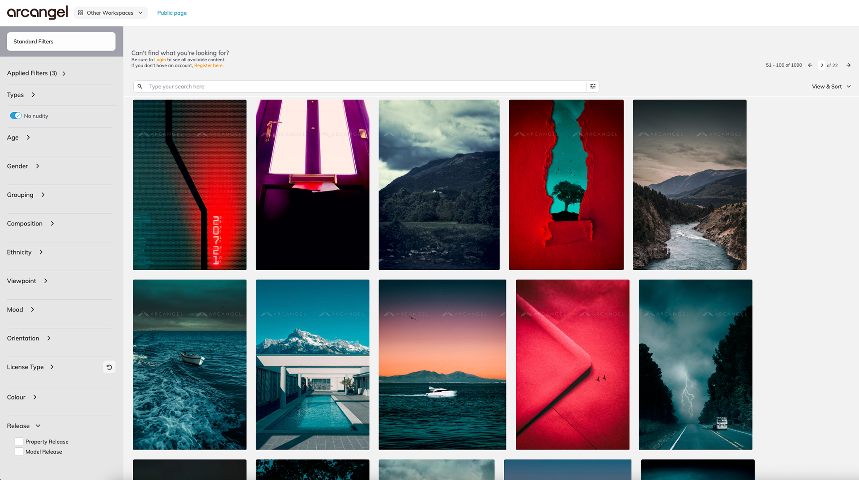Expand the Types filter
Screen dimensions: 859x480
21,95
